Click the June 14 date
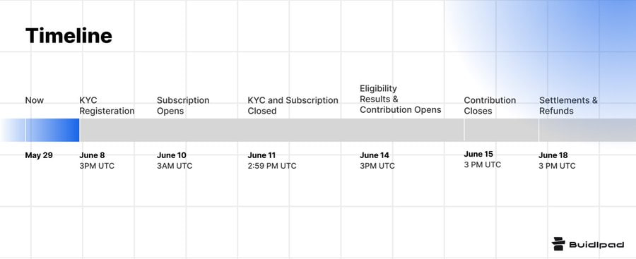 (x=375, y=155)
